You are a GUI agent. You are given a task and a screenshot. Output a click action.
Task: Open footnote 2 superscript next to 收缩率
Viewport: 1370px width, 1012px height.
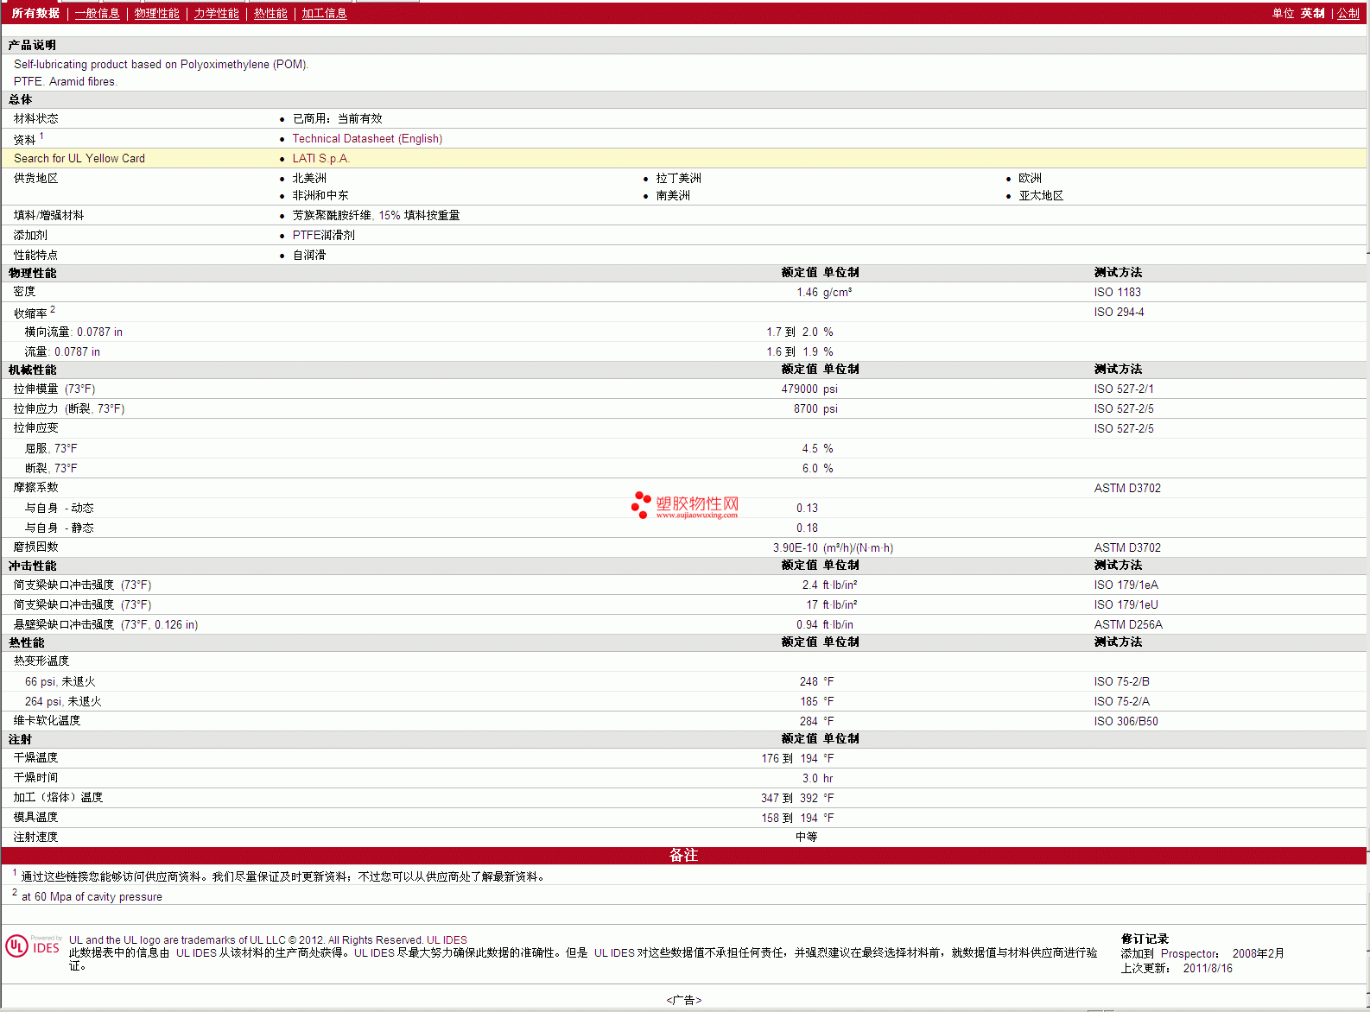[53, 309]
